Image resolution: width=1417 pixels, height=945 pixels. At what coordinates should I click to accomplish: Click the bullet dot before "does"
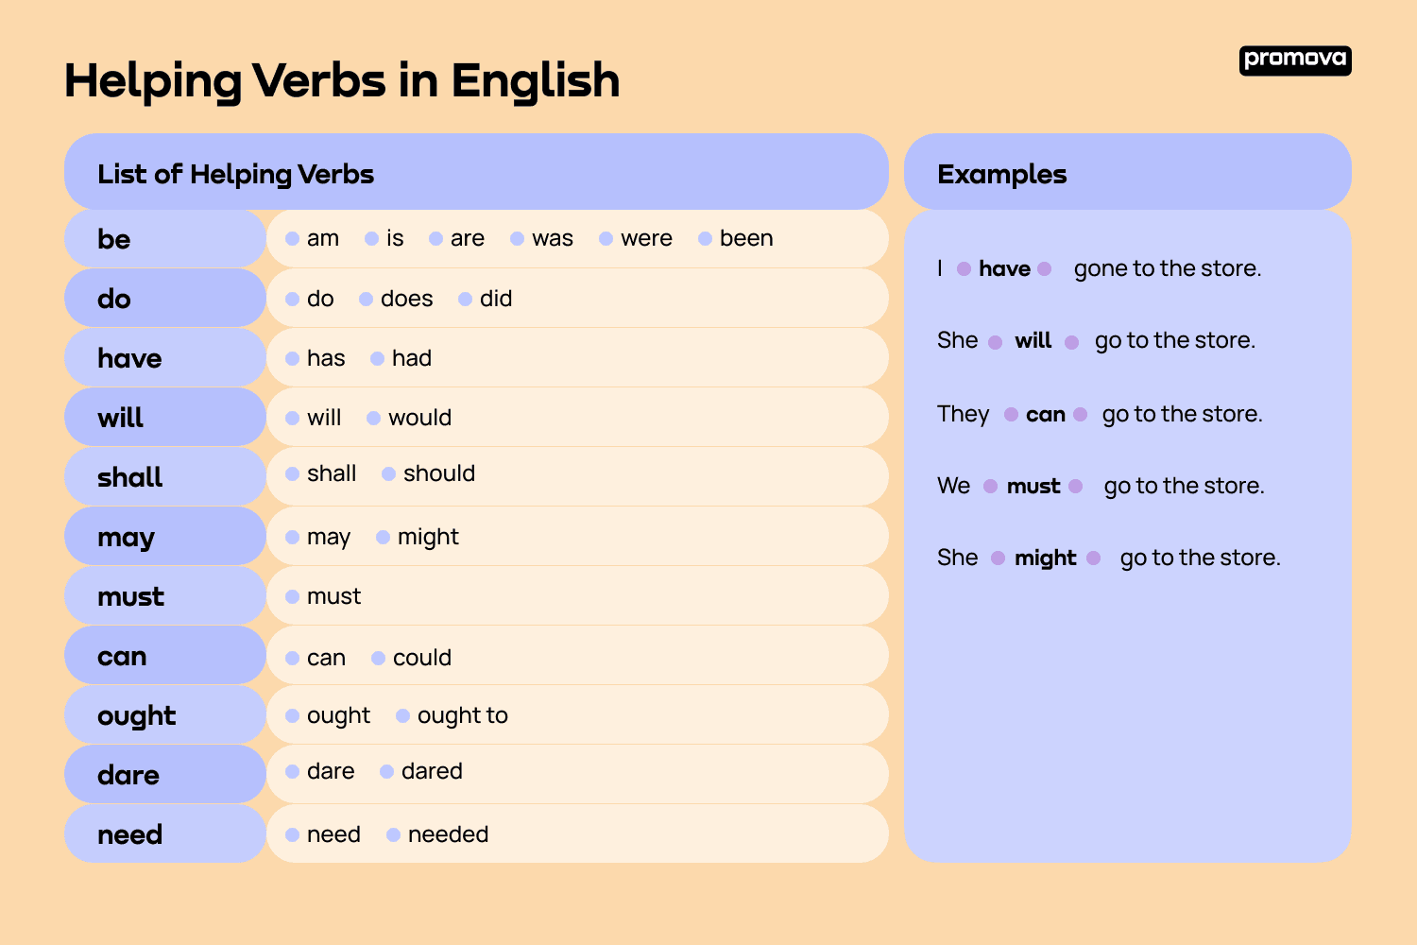point(367,299)
